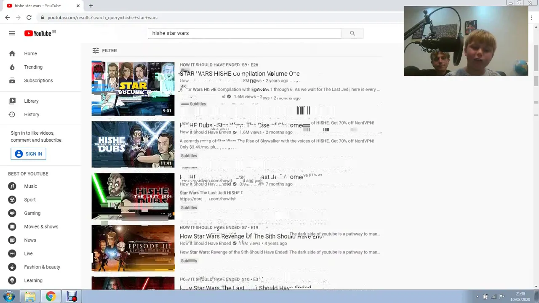Open STAR WARS HISHE Compilation Volume One title
The width and height of the screenshot is (539, 303).
pyautogui.click(x=240, y=74)
